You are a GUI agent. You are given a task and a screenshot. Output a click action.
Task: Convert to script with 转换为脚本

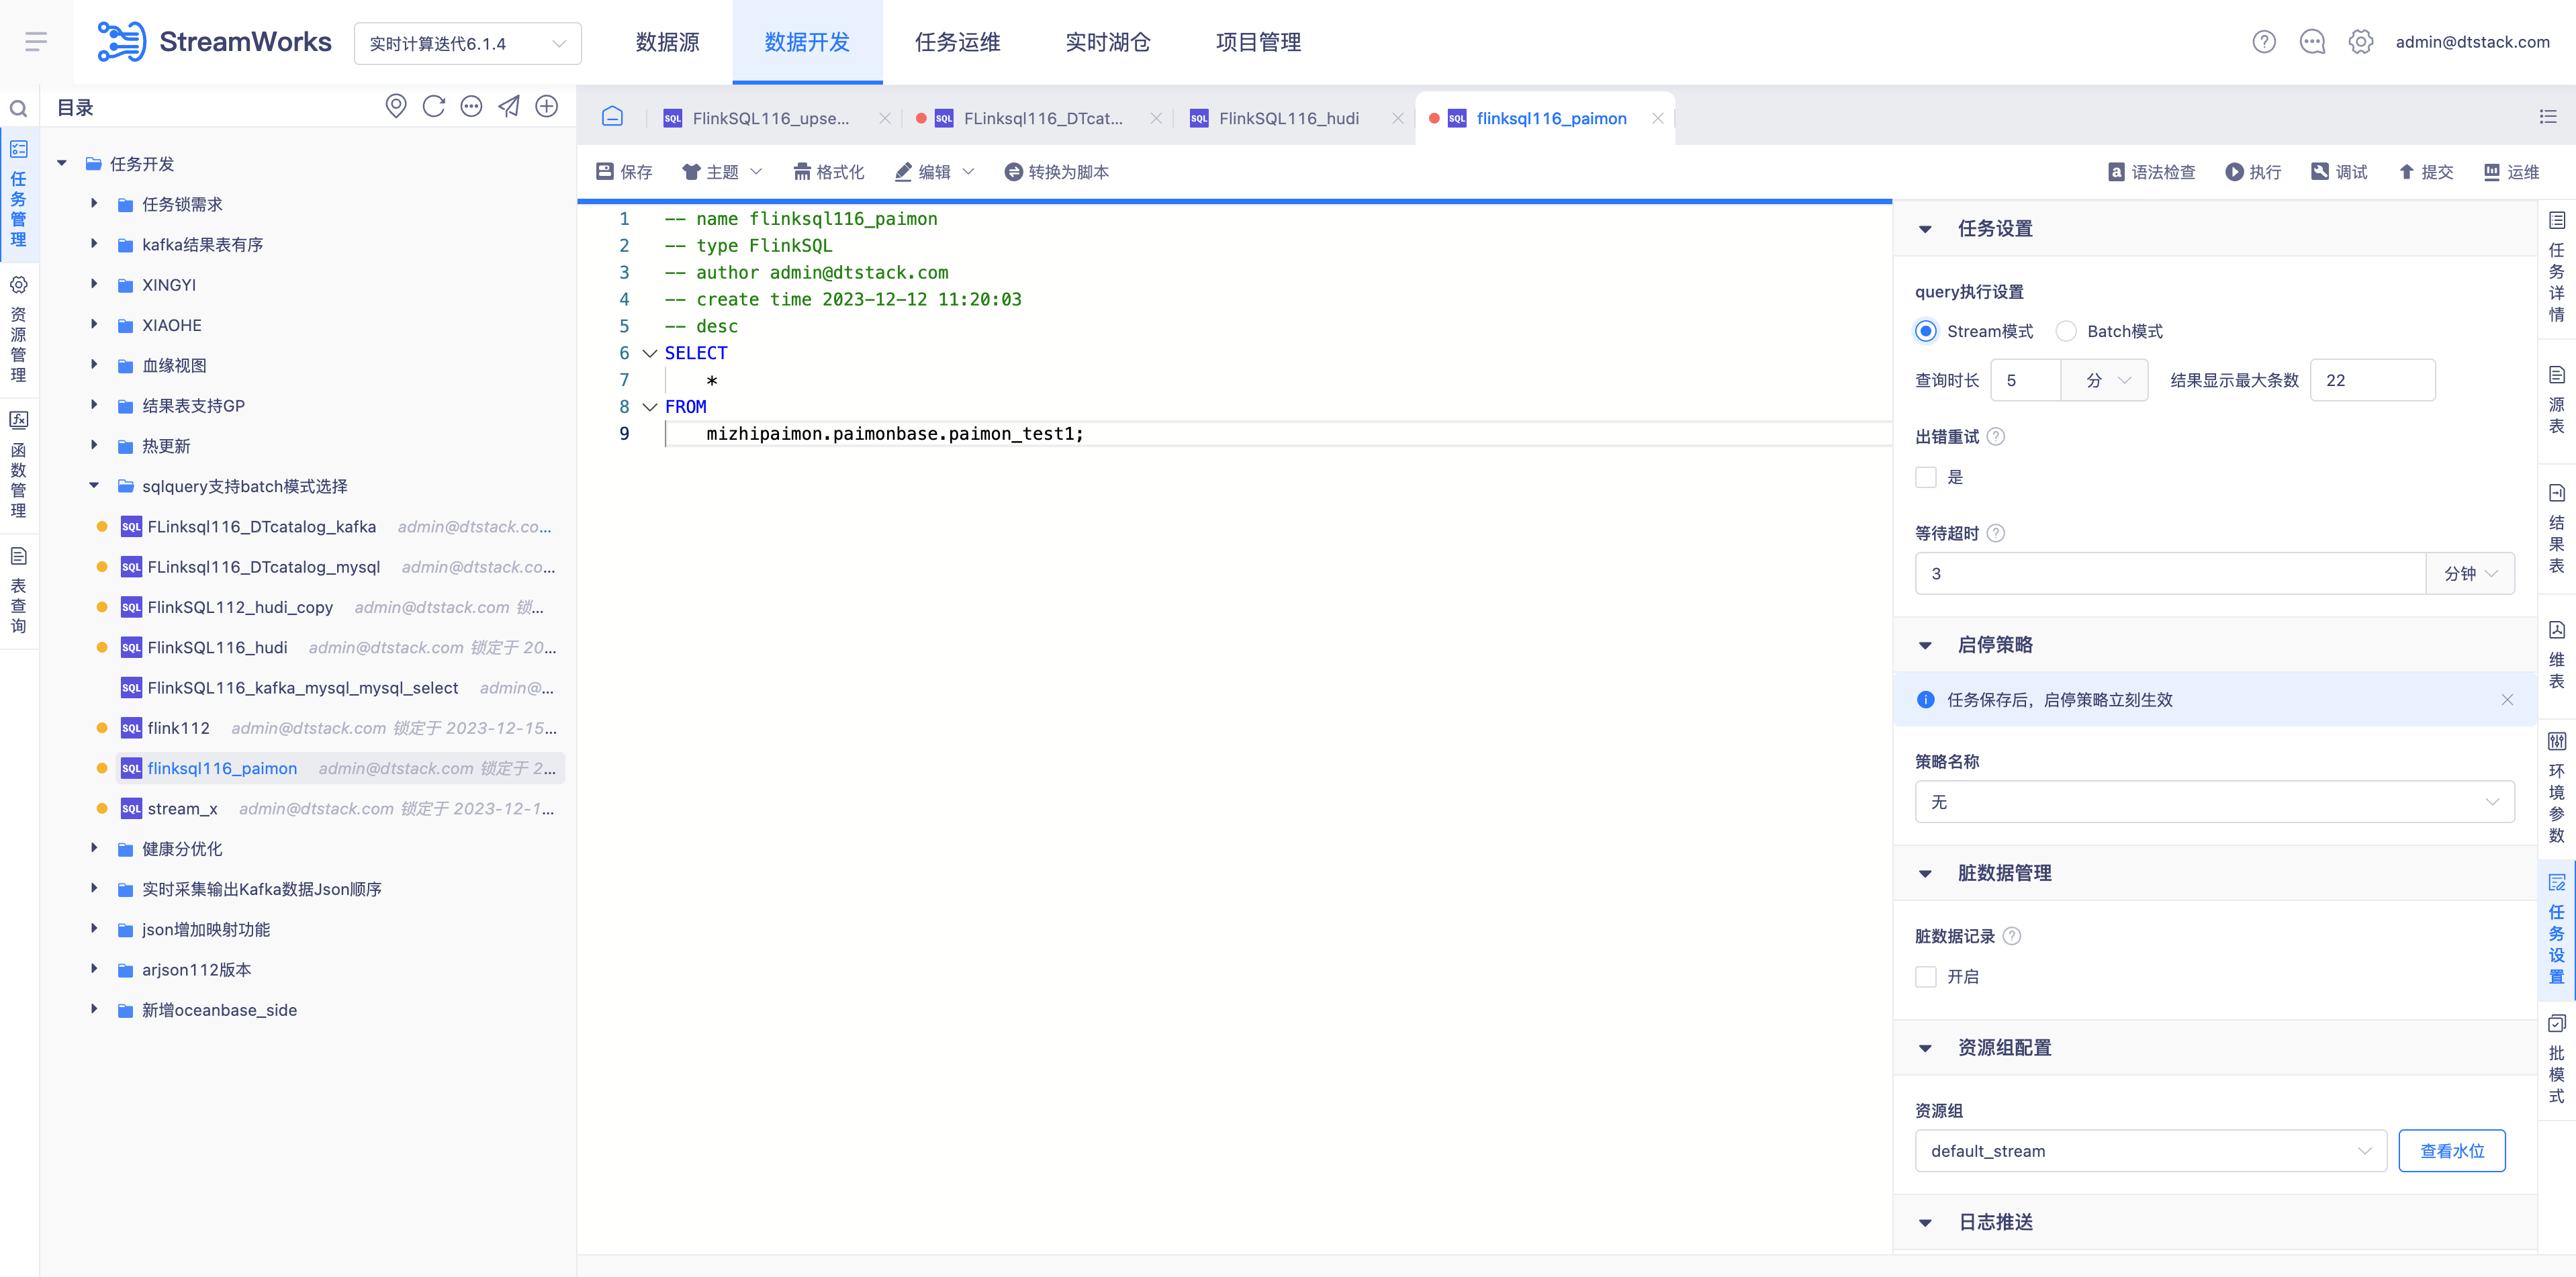pyautogui.click(x=1056, y=172)
